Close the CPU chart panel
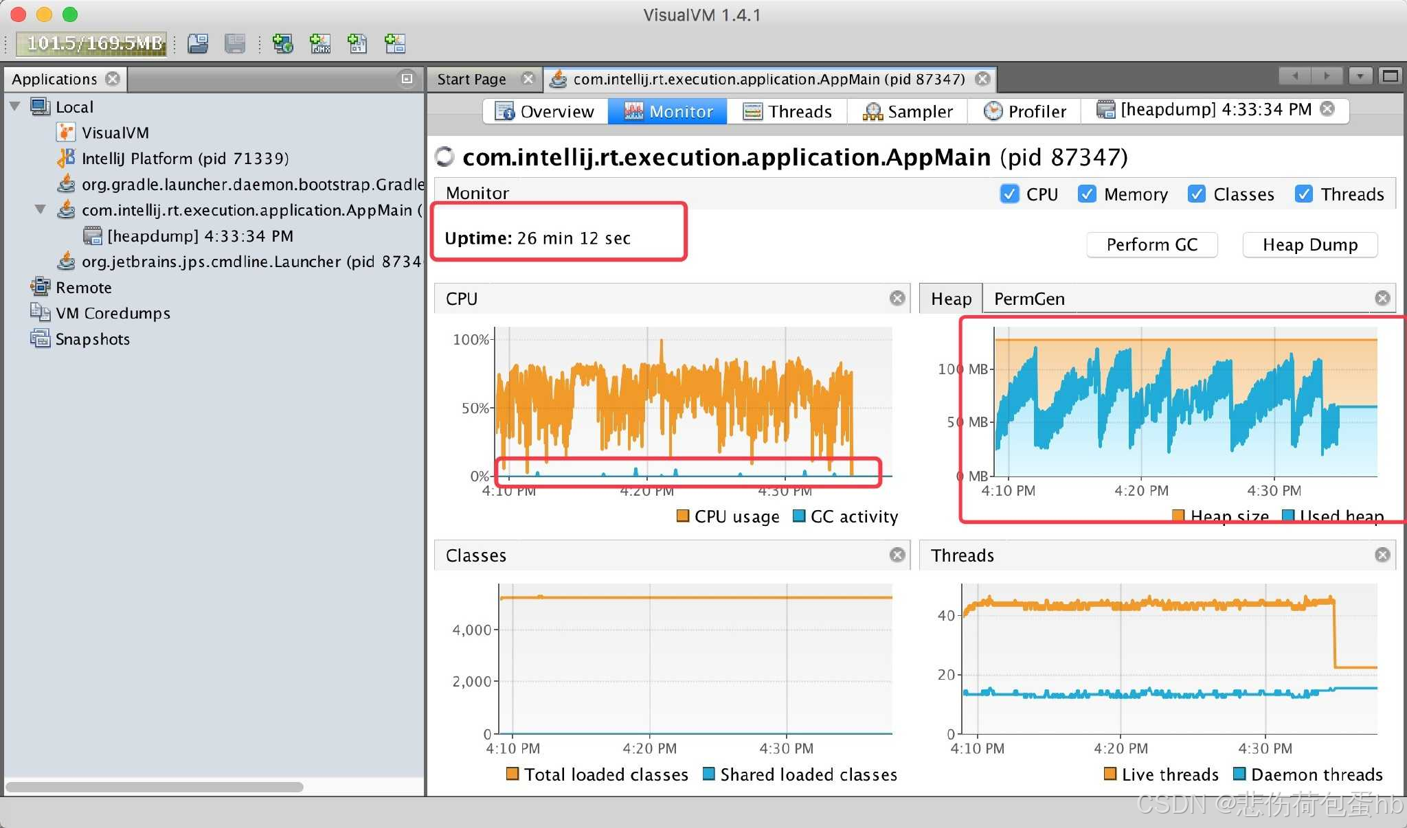Viewport: 1407px width, 828px height. tap(897, 298)
